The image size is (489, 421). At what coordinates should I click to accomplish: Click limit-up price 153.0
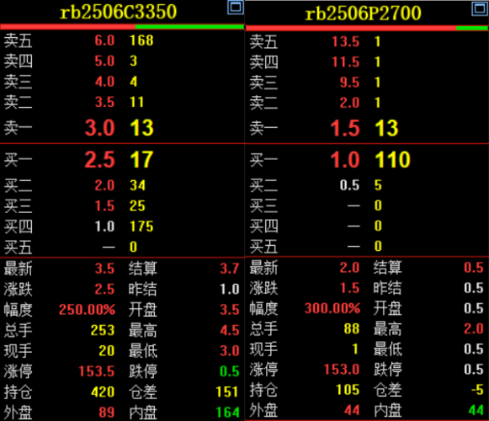pyautogui.click(x=342, y=370)
